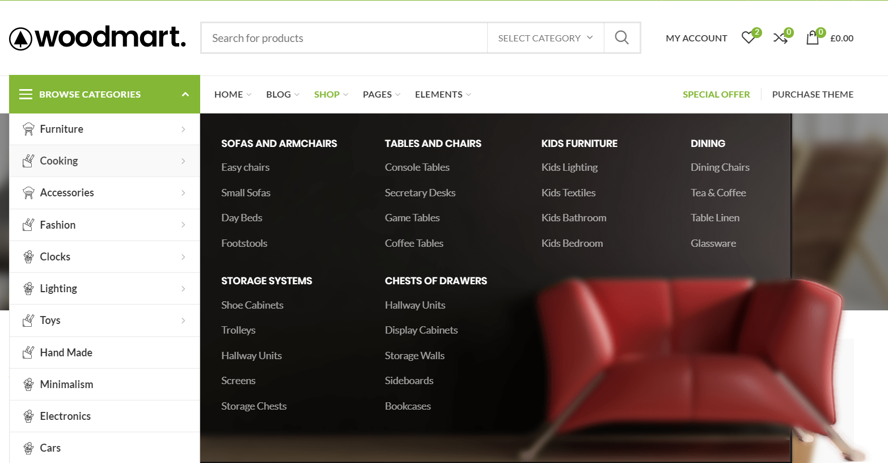Open the Blog menu
The height and width of the screenshot is (463, 888).
(278, 94)
